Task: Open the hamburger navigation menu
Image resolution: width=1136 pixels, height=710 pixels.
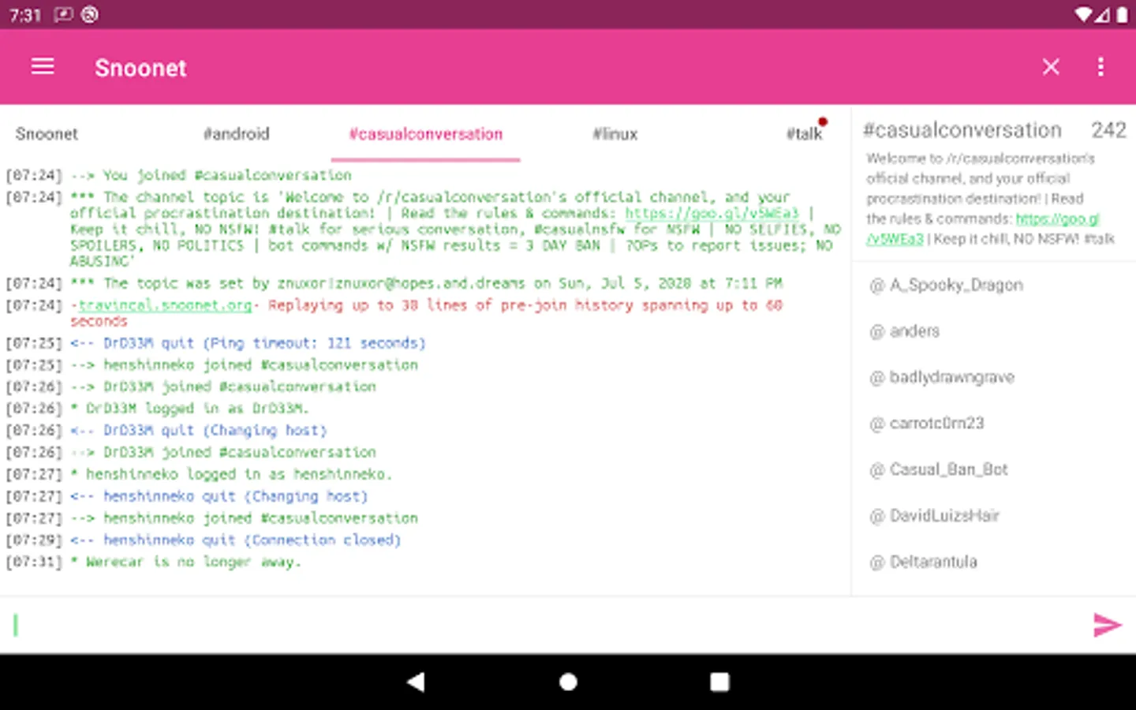Action: coord(43,67)
